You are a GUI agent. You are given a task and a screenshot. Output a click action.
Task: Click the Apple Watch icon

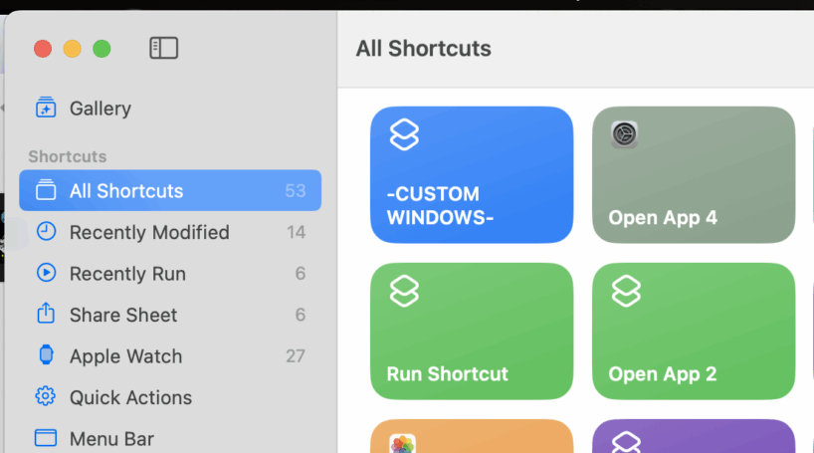click(46, 354)
